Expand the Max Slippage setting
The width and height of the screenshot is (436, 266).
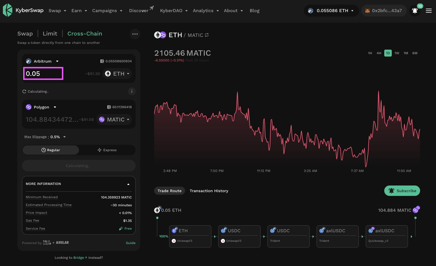click(64, 137)
